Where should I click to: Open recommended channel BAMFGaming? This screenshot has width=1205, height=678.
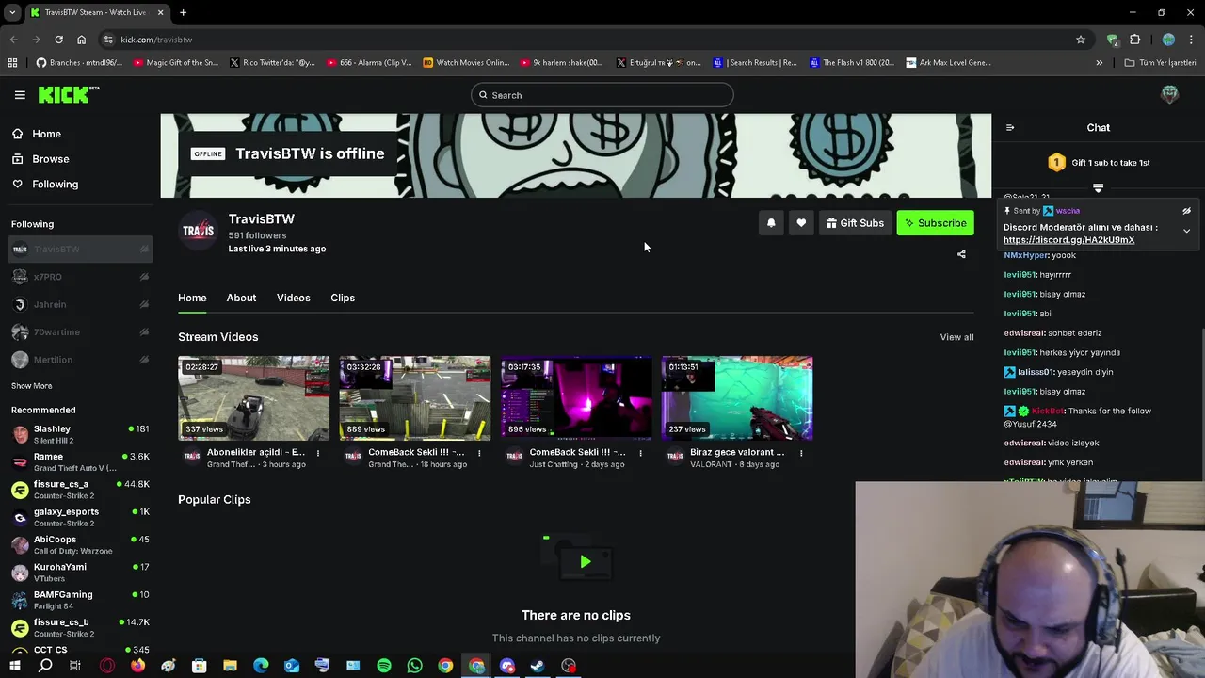click(80, 600)
